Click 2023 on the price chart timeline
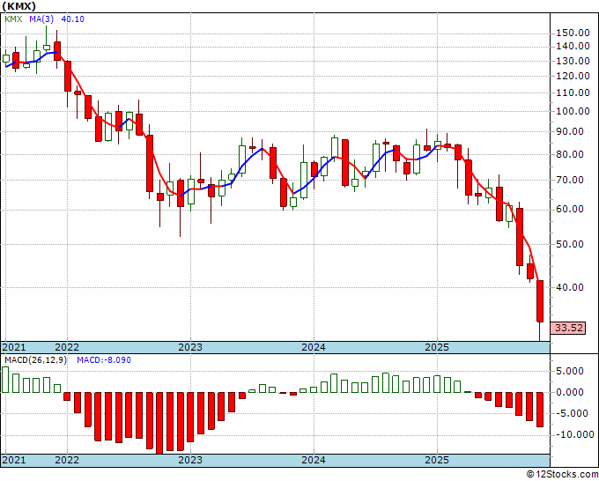Viewport: 599px width, 481px height. click(190, 347)
